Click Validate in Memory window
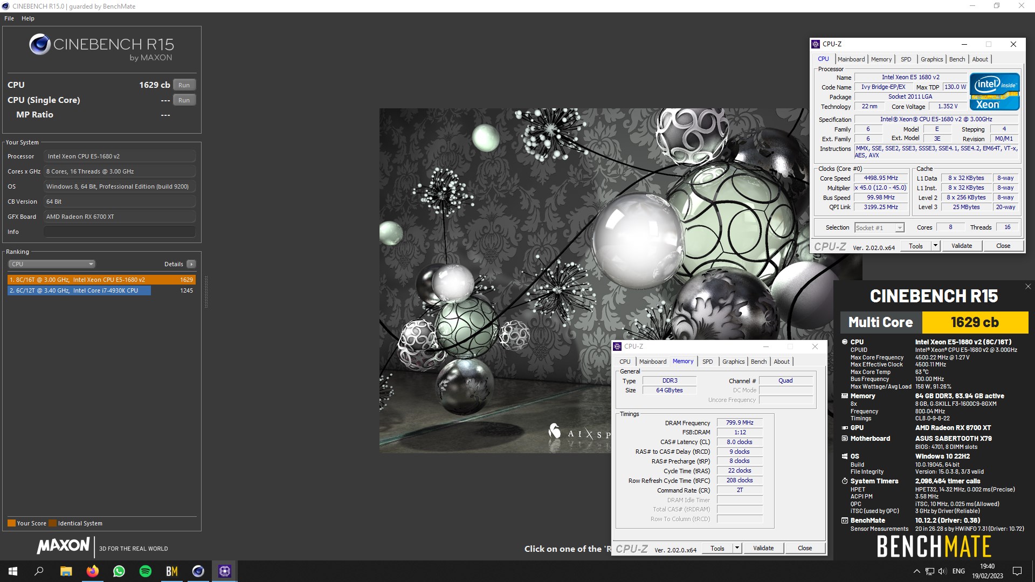 click(x=763, y=548)
